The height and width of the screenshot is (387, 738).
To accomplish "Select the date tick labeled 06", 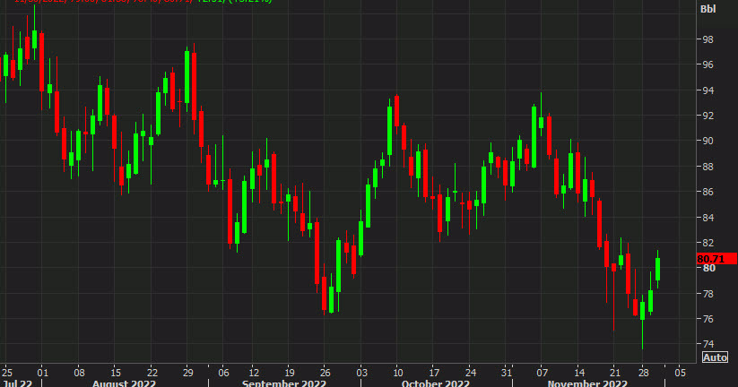I will click(223, 373).
